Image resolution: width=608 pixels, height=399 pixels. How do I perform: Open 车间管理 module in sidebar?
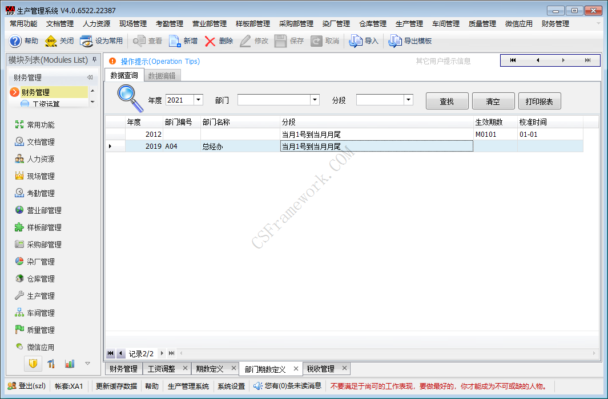34,313
